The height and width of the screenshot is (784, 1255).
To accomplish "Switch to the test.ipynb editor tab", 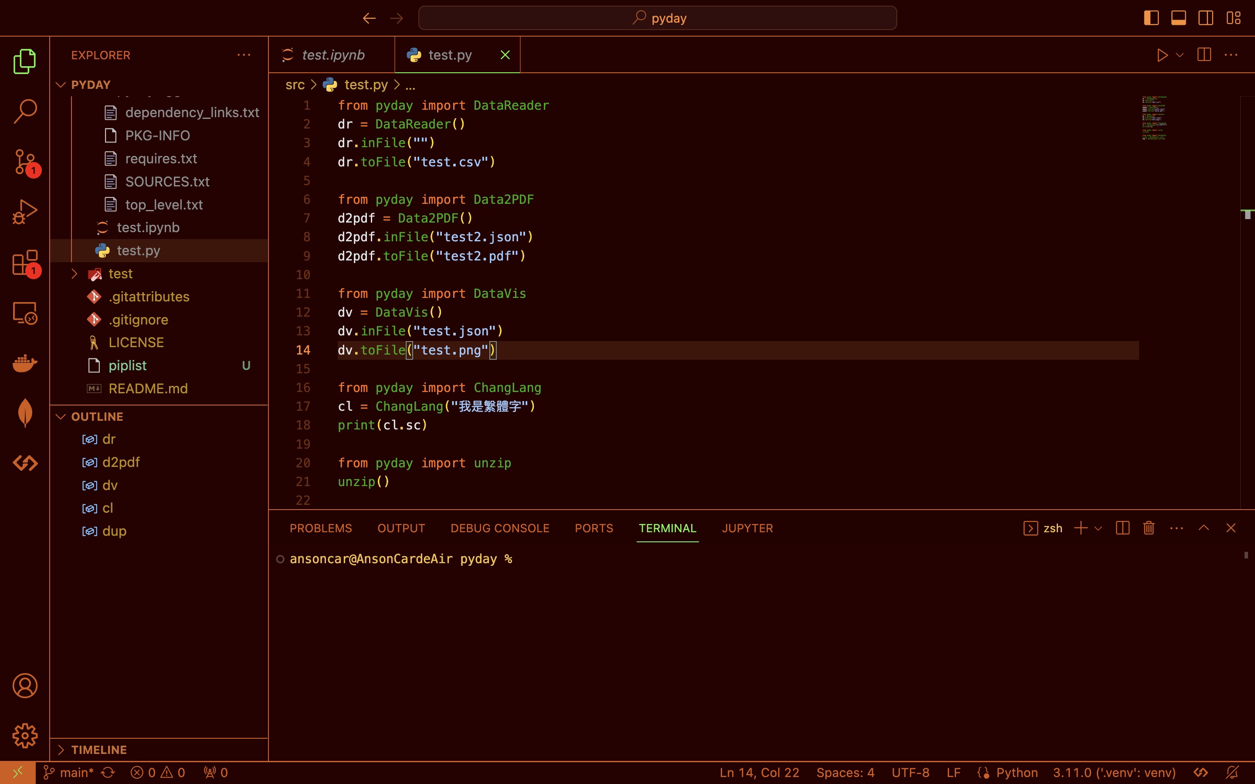I will pos(332,55).
